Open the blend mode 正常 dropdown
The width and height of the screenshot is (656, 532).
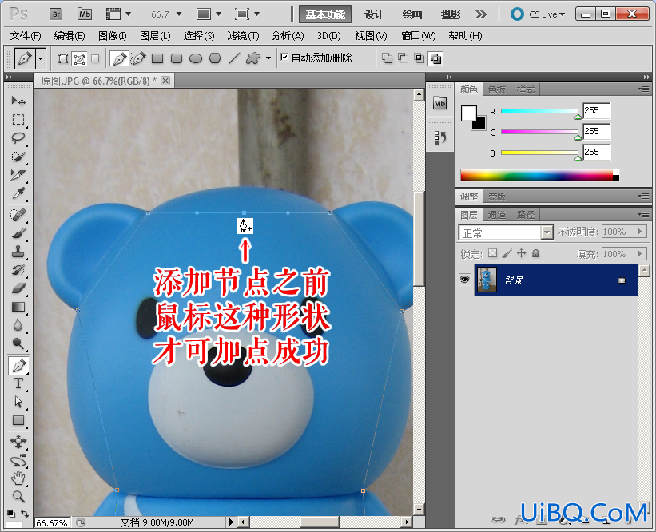click(x=506, y=232)
